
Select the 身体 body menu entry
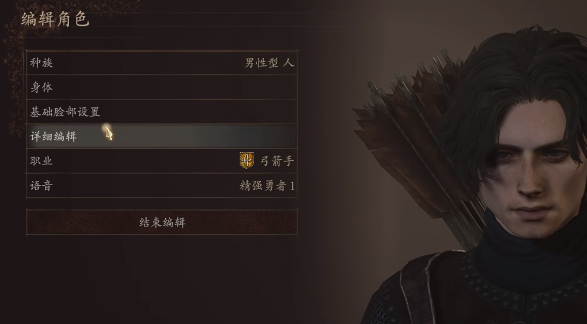coord(162,87)
